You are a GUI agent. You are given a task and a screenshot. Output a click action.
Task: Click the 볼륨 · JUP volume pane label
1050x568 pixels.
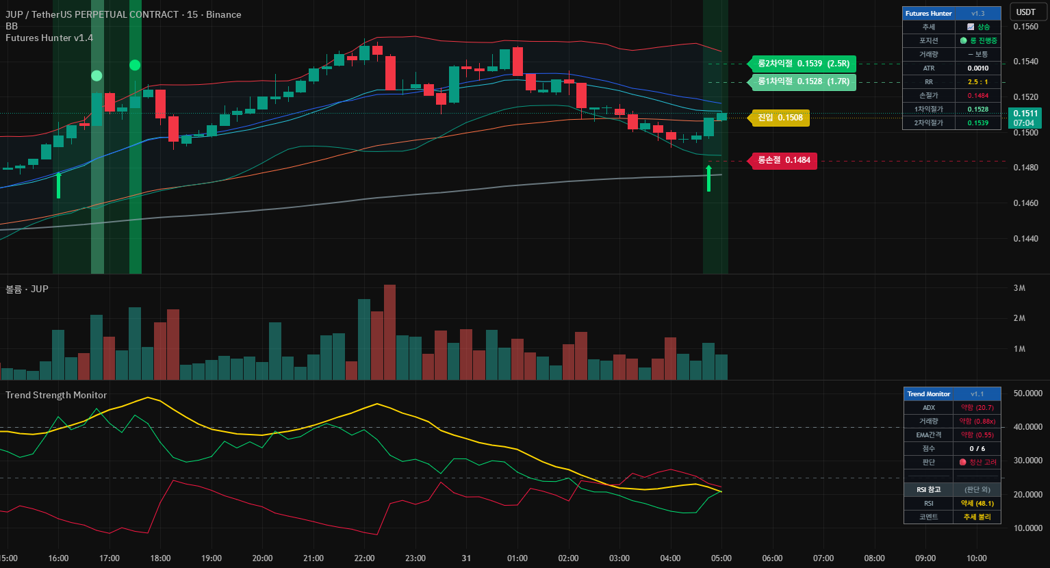27,289
